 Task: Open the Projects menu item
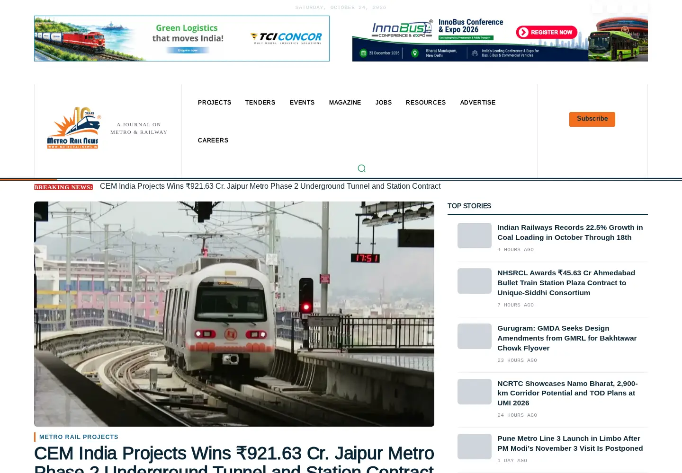coord(215,103)
